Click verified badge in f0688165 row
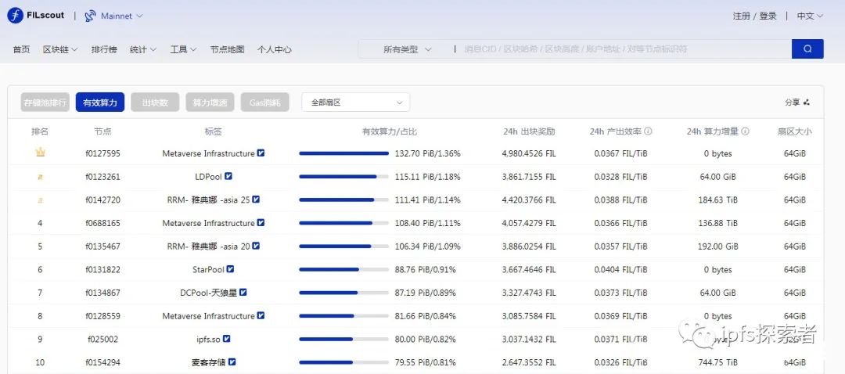The image size is (845, 374). 261,222
